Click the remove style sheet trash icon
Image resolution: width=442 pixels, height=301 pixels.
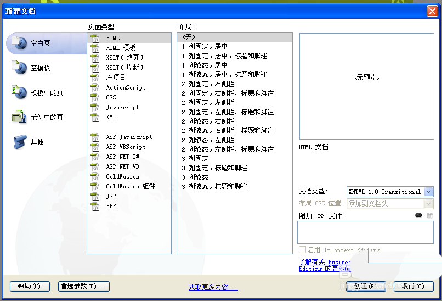click(429, 215)
